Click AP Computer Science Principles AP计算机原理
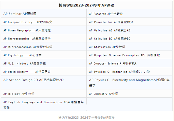This screenshot has height=121, width=174. click(x=130, y=55)
